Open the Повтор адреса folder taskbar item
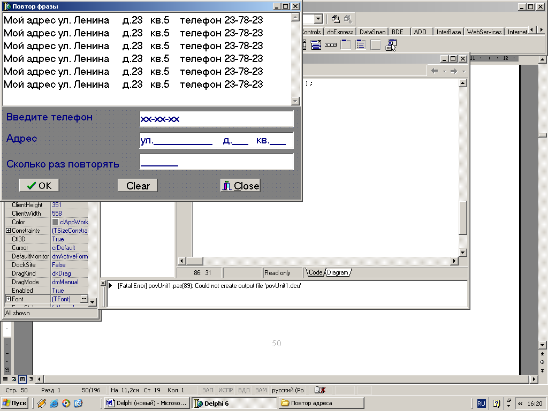548x411 pixels. (x=322, y=403)
